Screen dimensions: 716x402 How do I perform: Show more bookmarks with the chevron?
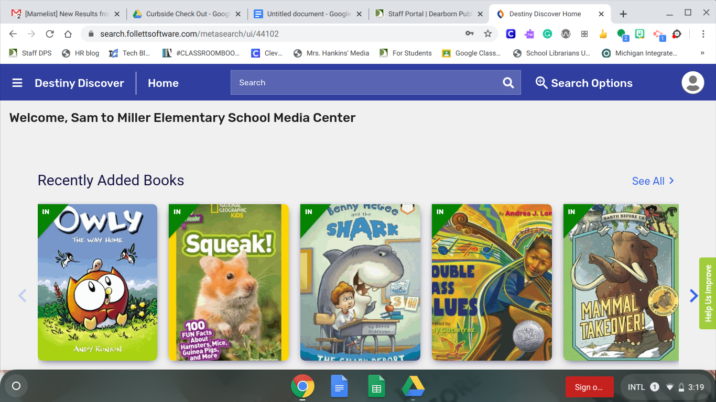(702, 53)
